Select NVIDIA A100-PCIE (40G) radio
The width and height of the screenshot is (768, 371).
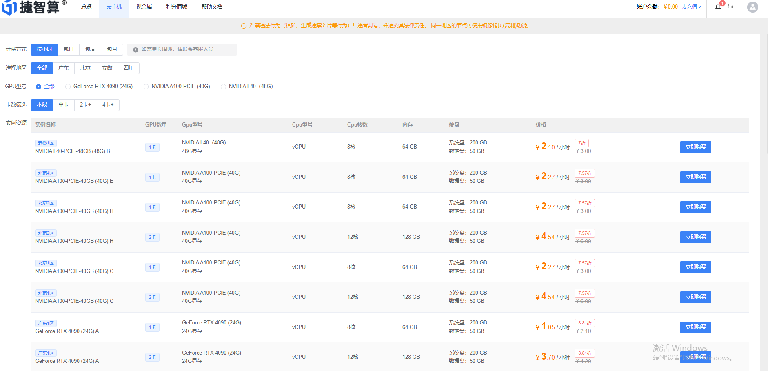146,87
